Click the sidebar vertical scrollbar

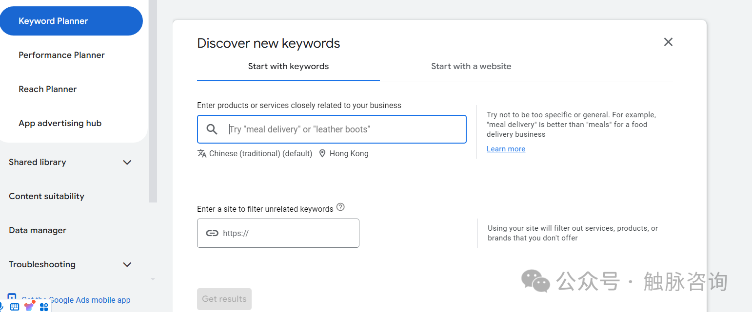153,101
